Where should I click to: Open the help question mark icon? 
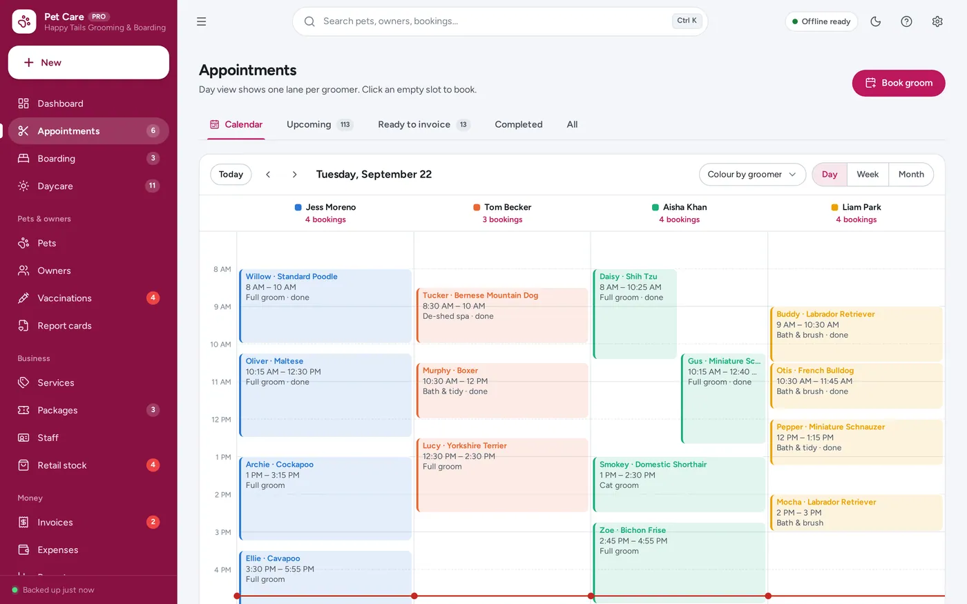(x=906, y=21)
